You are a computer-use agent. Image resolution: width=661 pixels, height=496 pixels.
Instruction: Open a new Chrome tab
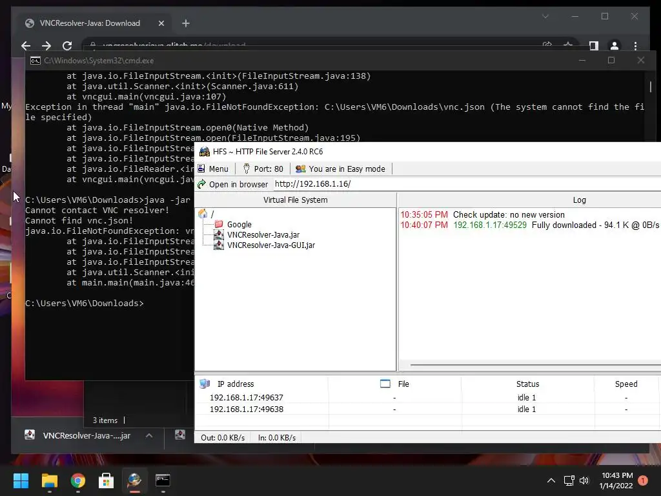click(185, 23)
